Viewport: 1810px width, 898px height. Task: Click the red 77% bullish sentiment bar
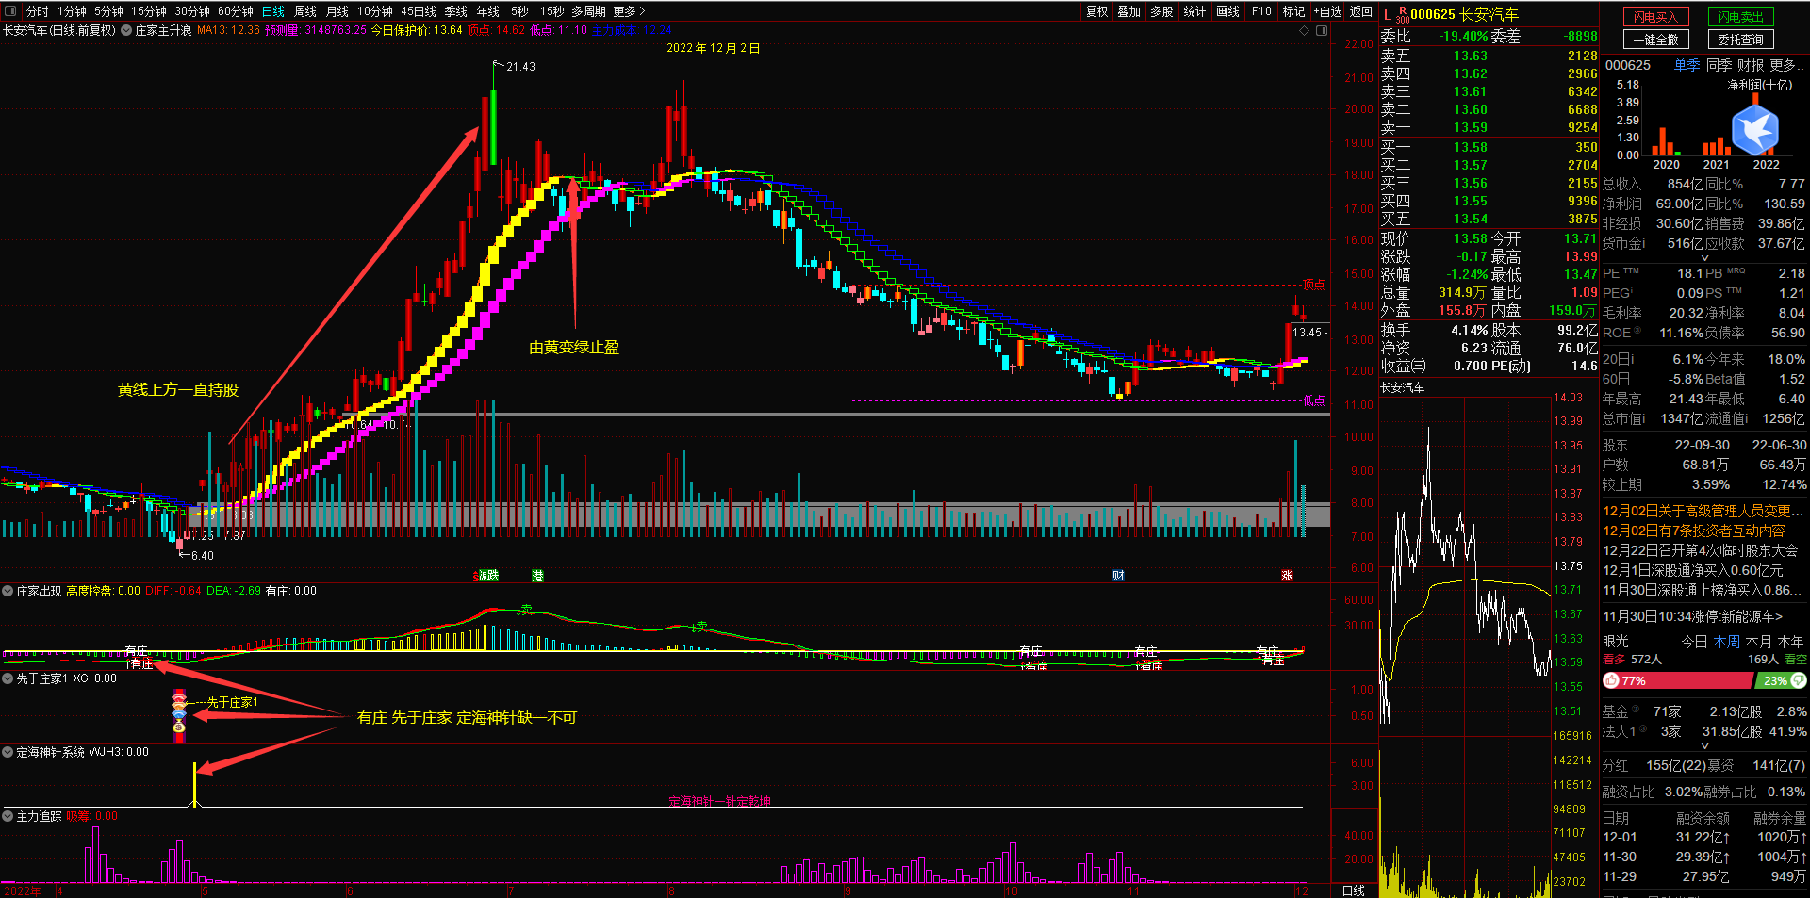(1680, 680)
